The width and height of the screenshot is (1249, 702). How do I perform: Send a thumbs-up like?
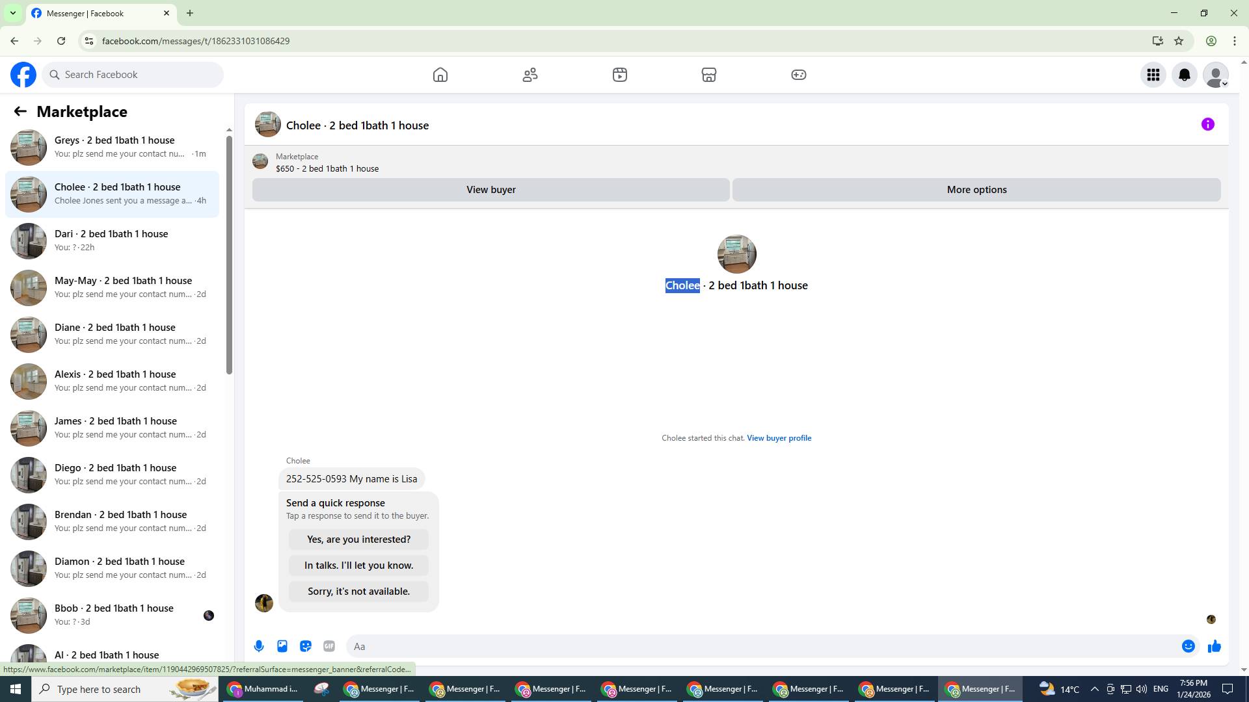[1214, 646]
